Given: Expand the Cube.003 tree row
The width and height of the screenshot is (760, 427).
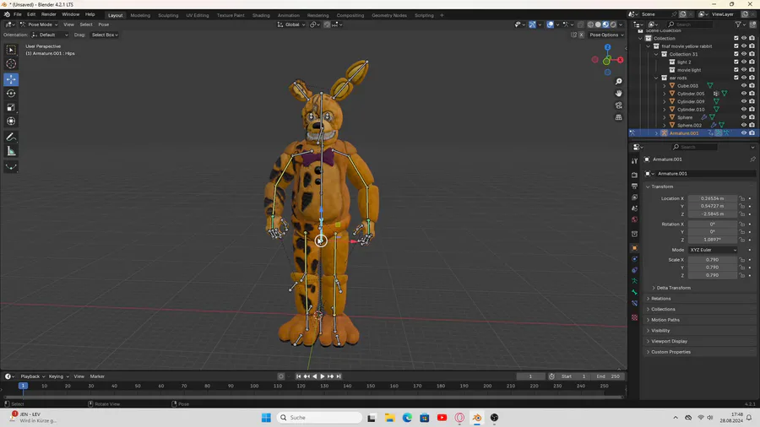Looking at the screenshot, I should [664, 86].
